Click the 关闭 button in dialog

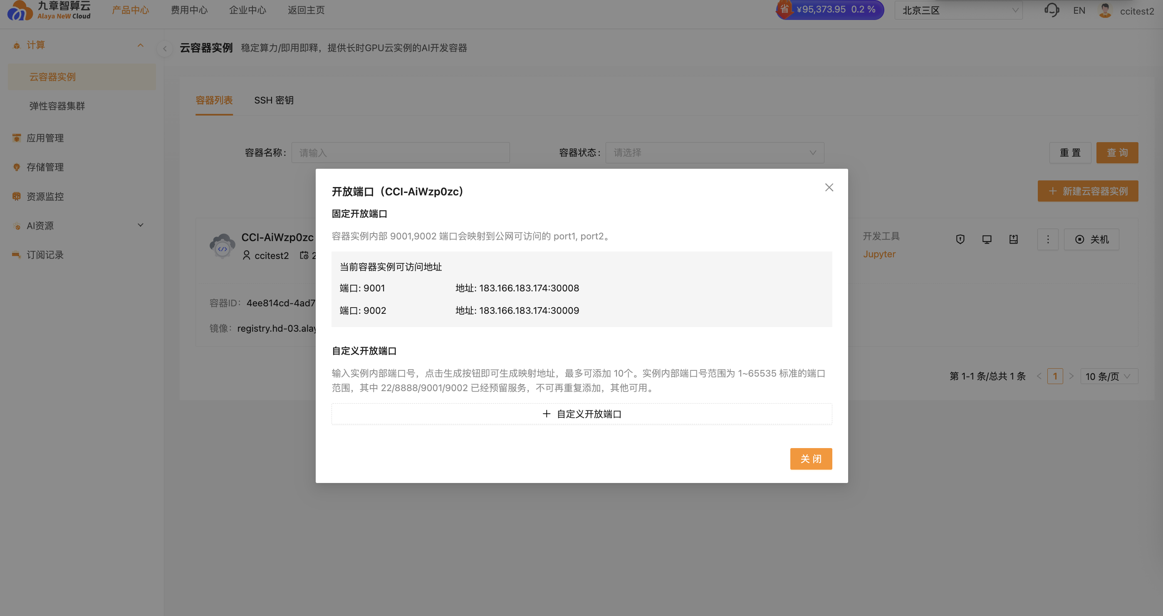pyautogui.click(x=810, y=458)
